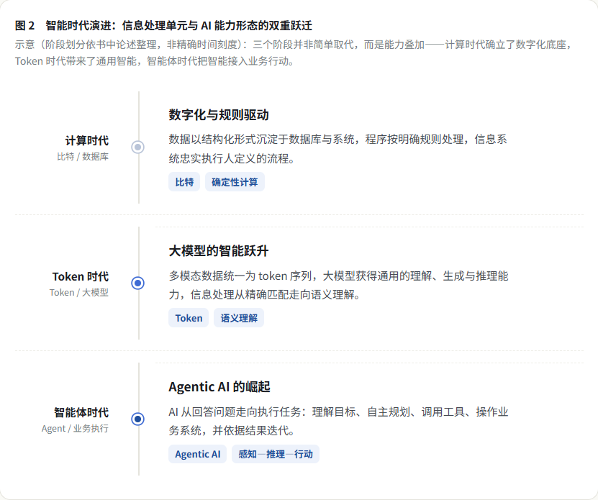This screenshot has height=500, width=598.
Task: Click the 智能体时代 stage label
Action: pyautogui.click(x=81, y=412)
